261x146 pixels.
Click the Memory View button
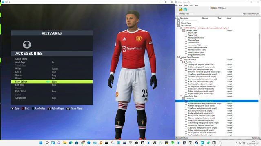pos(184,14)
